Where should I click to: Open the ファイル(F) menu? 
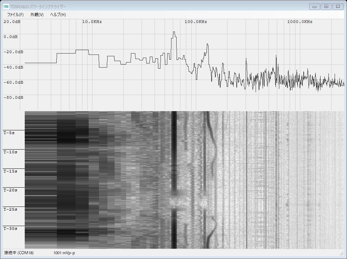click(15, 15)
